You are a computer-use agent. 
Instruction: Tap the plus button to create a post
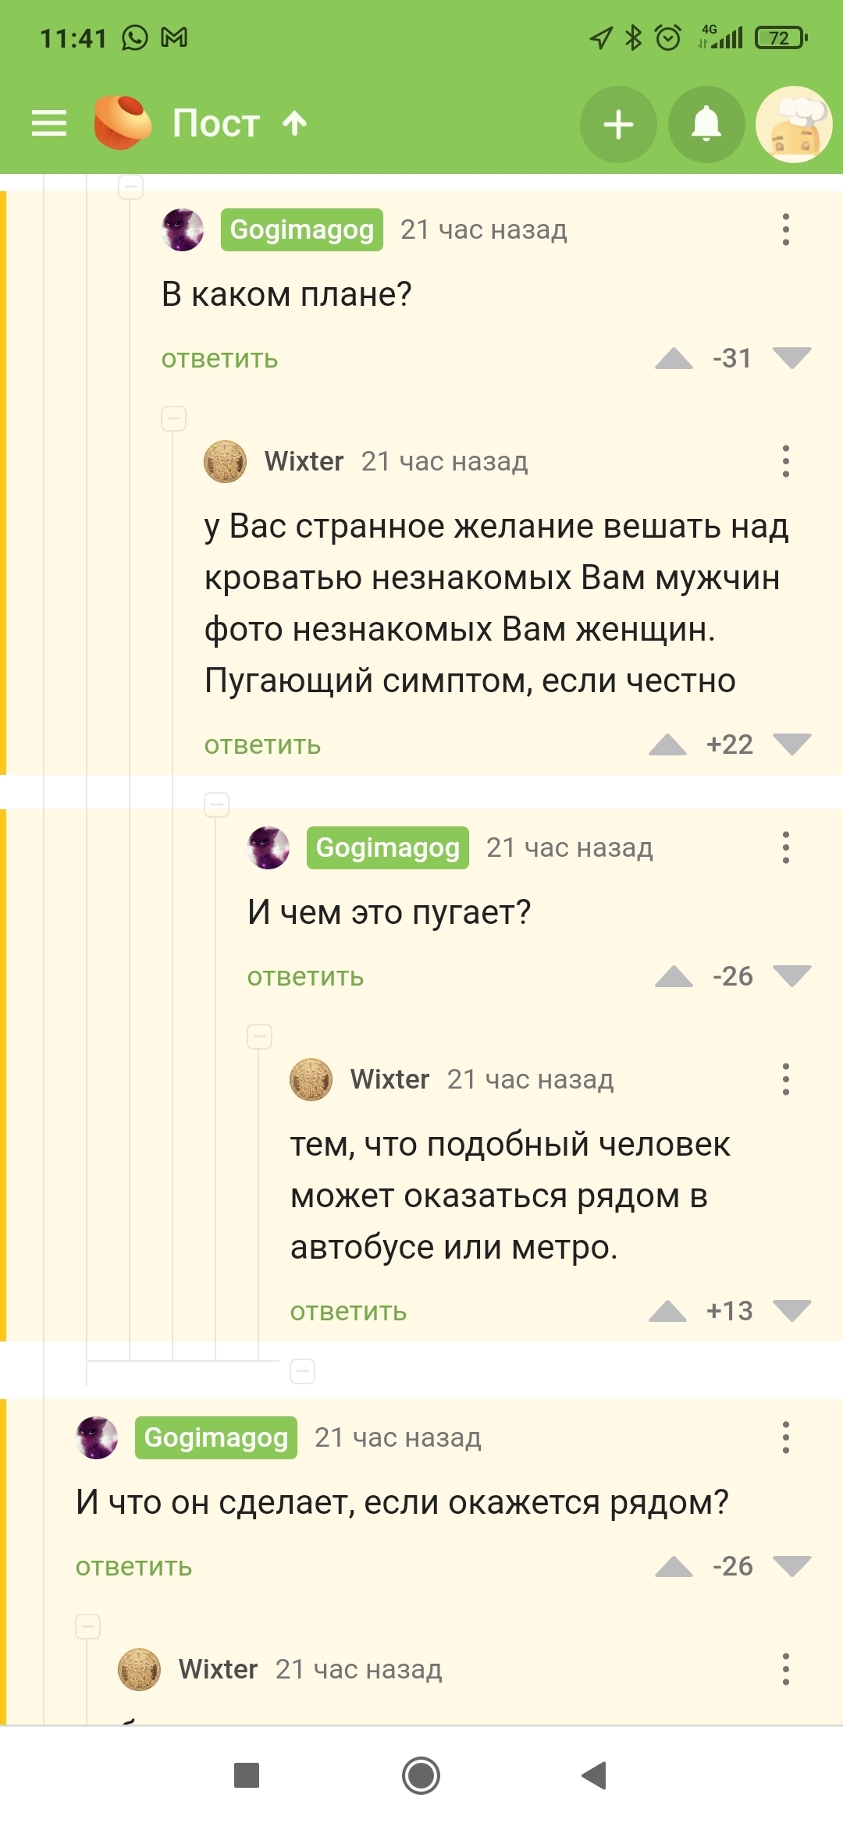point(618,125)
